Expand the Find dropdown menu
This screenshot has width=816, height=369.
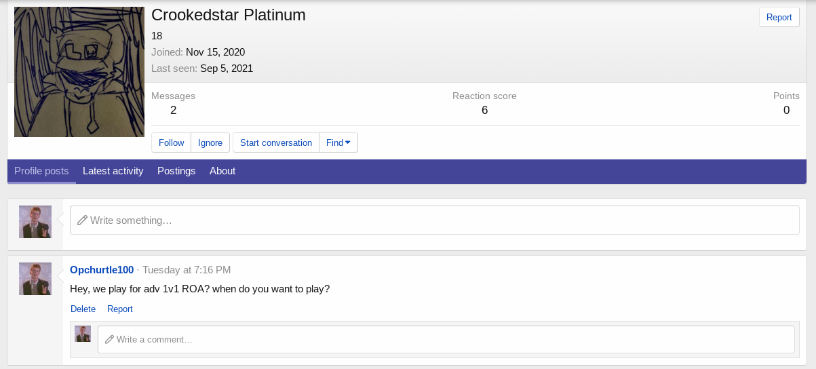(338, 142)
